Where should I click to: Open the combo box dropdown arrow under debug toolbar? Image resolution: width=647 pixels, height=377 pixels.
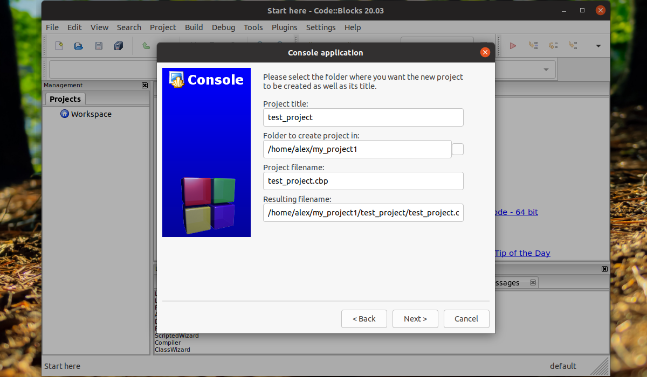click(546, 69)
